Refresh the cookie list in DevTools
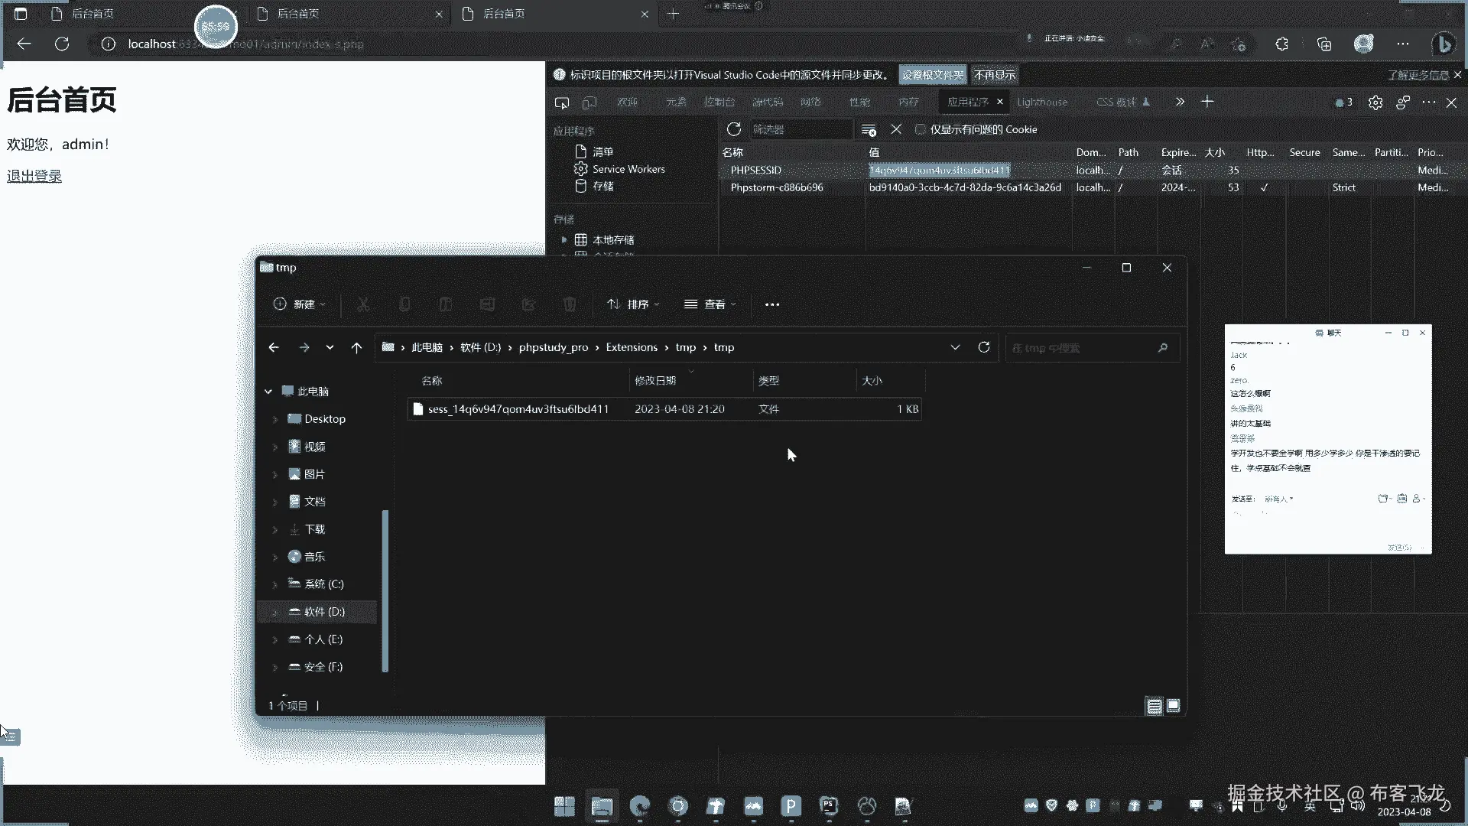 click(734, 129)
